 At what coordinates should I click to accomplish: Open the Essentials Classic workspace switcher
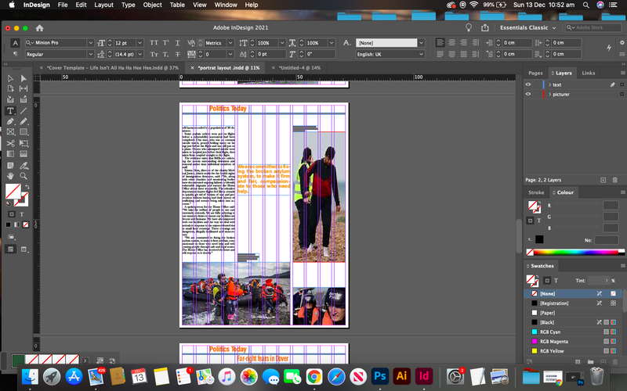coord(527,27)
